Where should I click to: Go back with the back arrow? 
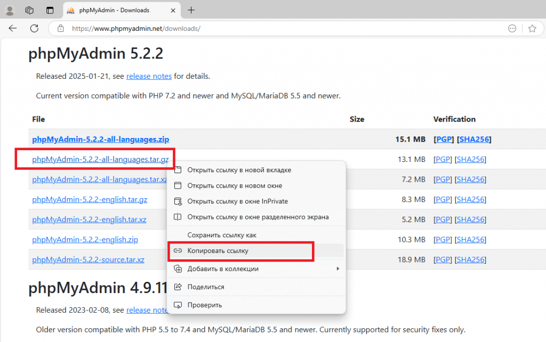(x=13, y=28)
